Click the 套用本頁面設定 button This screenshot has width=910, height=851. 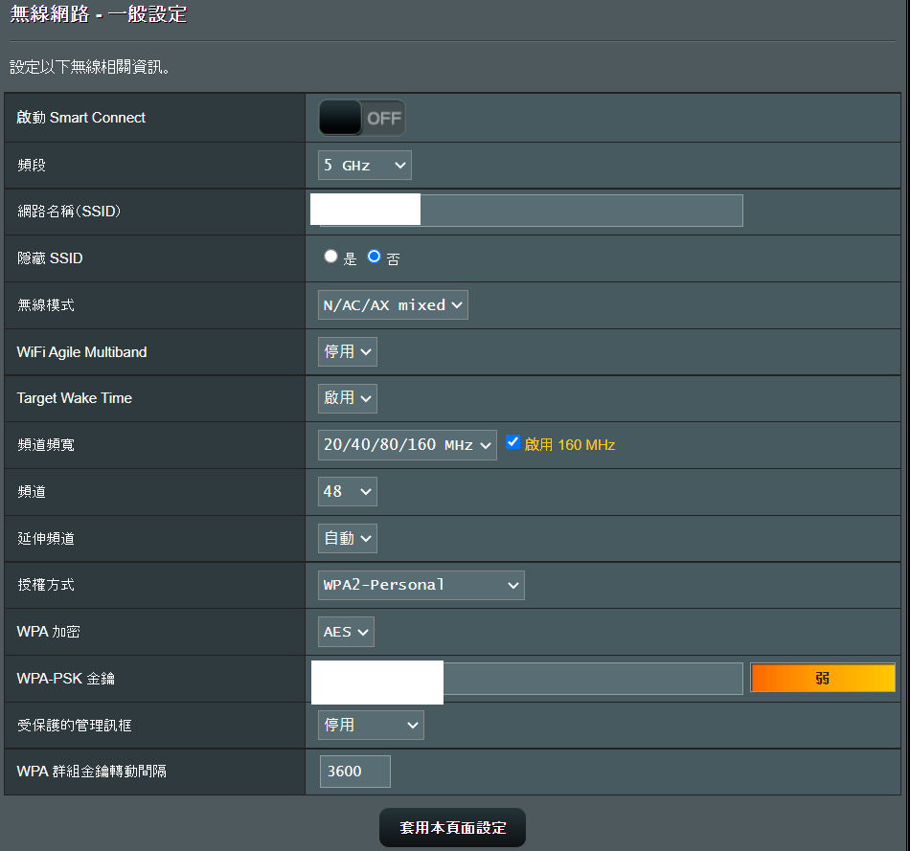452,827
